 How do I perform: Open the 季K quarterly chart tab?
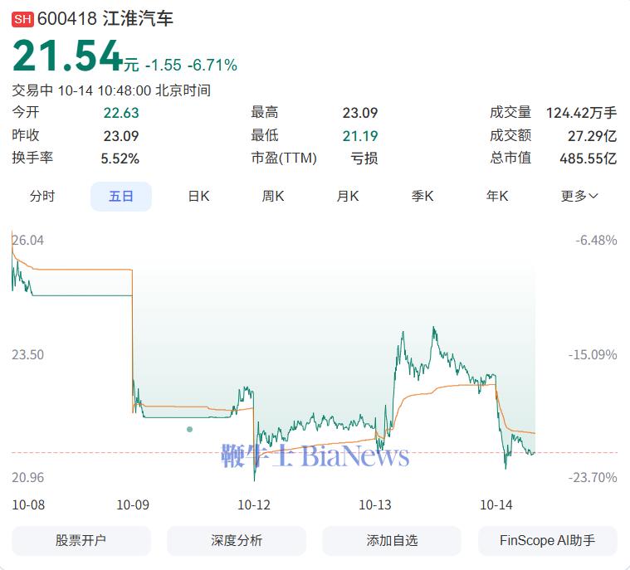422,196
